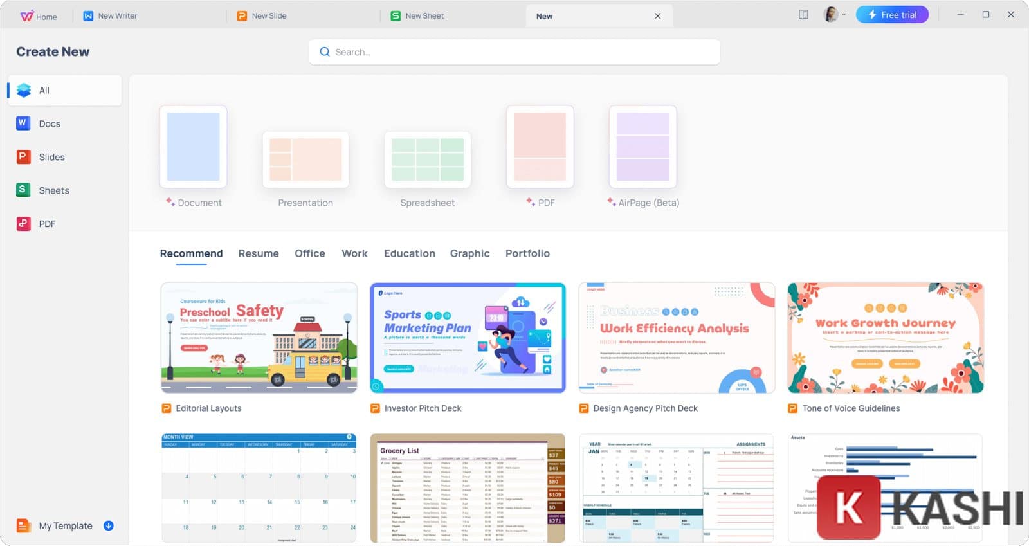Switch to the New Writer tab
This screenshot has width=1029, height=546.
click(110, 16)
